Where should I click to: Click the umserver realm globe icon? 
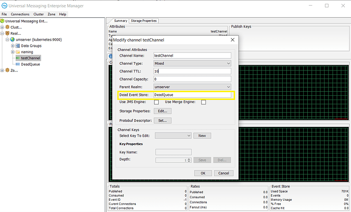pyautogui.click(x=13, y=39)
